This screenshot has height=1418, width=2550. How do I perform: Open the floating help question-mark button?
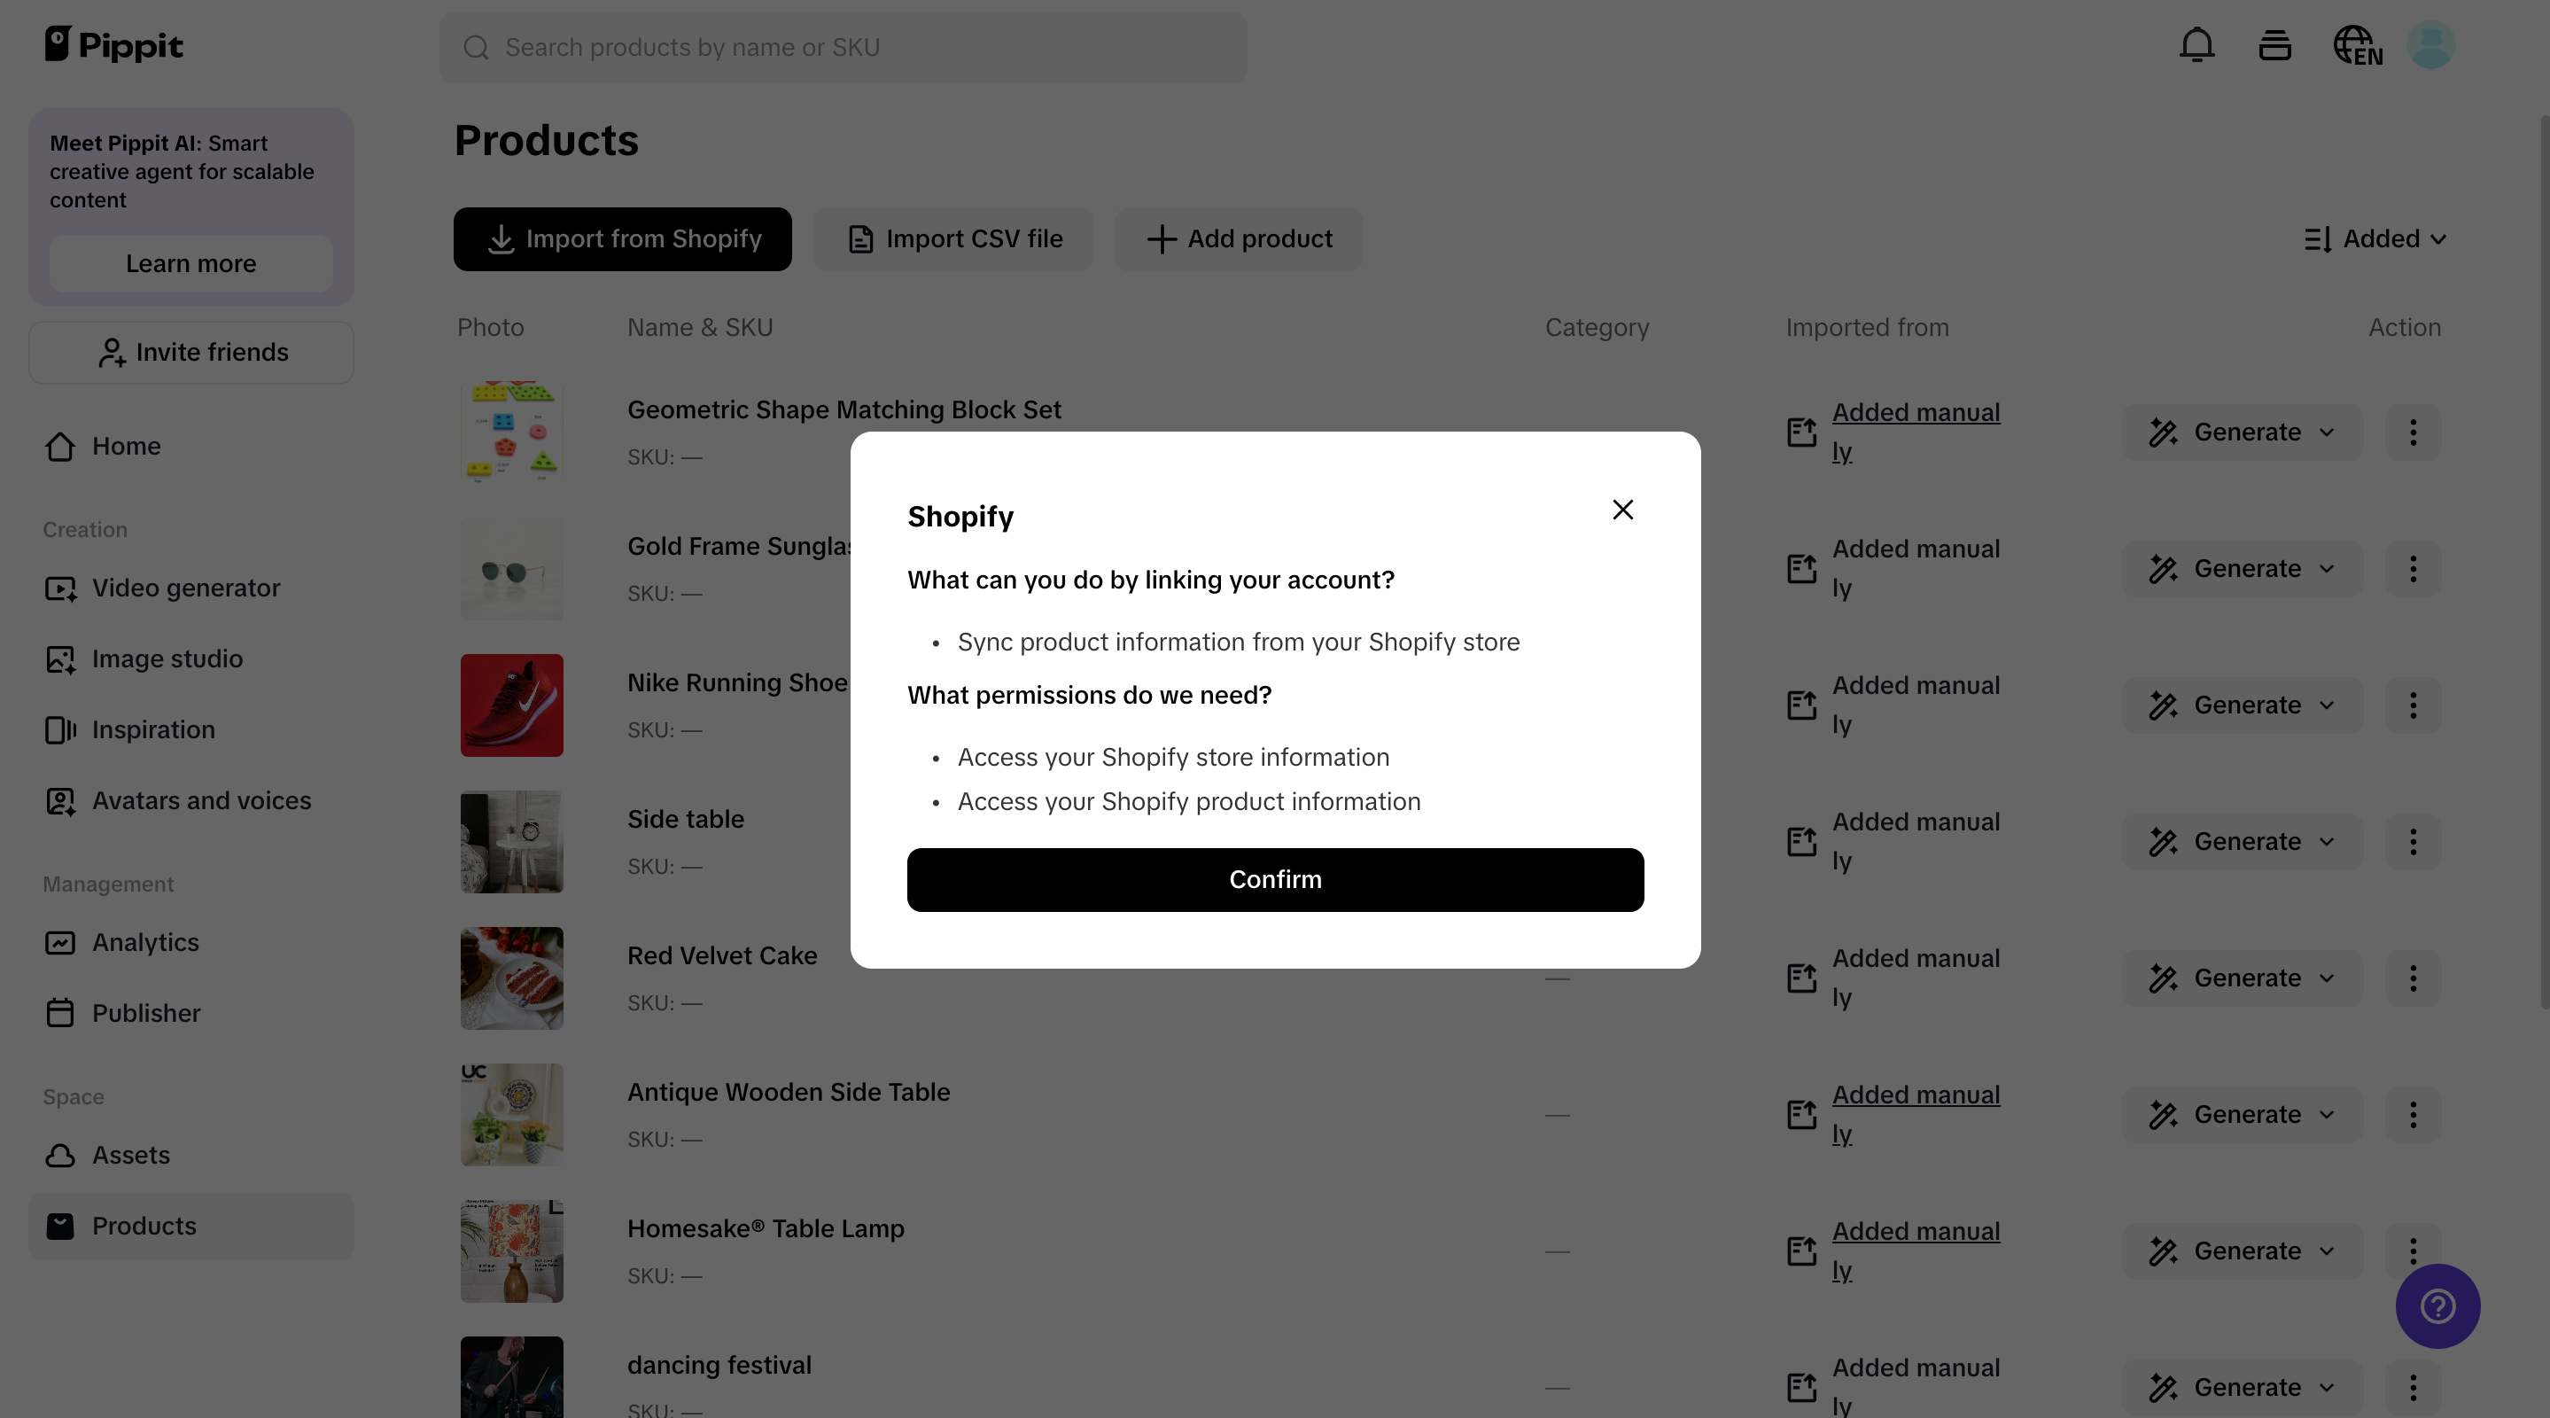click(x=2437, y=1306)
